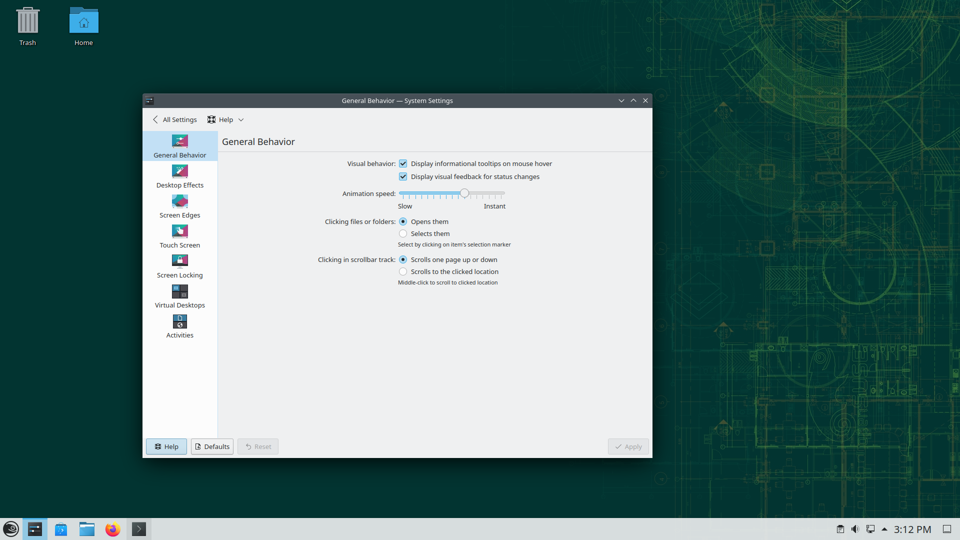960x540 pixels.
Task: Launch Discover software center from taskbar
Action: point(61,529)
